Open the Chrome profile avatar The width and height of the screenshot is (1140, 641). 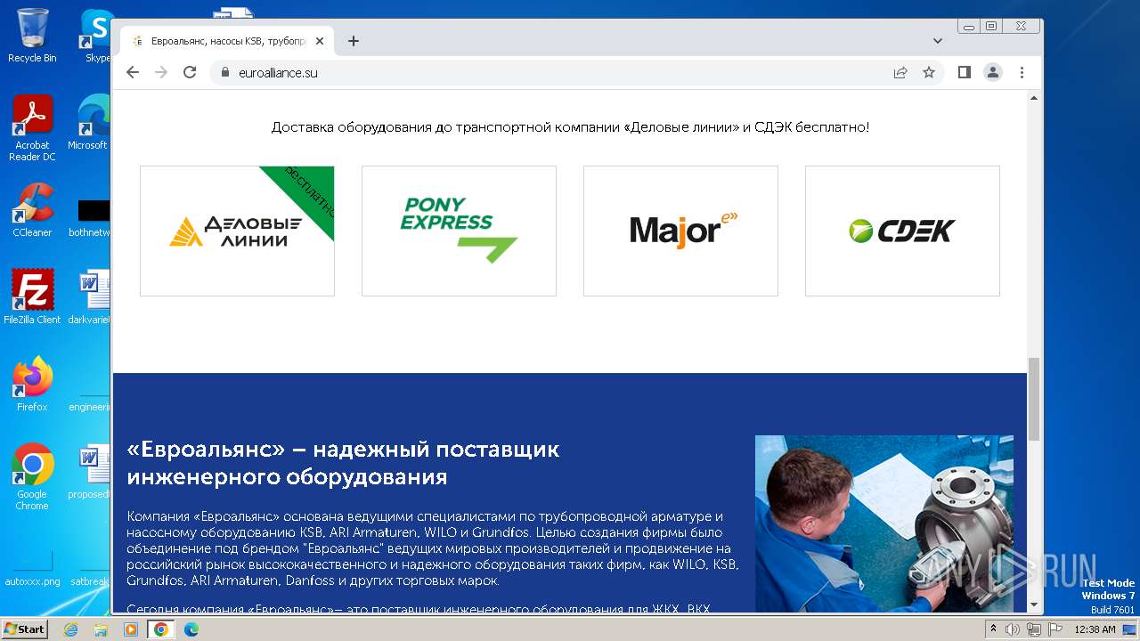click(x=993, y=72)
